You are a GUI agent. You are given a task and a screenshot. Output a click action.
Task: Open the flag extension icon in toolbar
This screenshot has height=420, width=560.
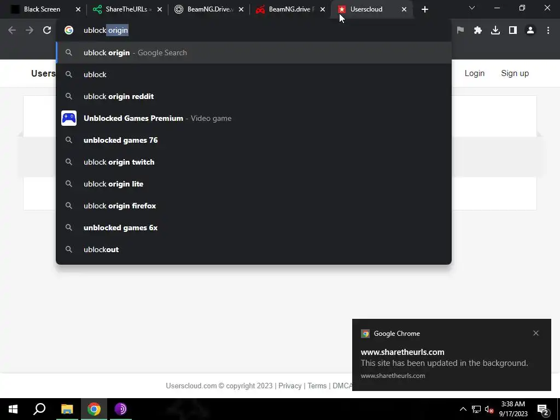[460, 31]
